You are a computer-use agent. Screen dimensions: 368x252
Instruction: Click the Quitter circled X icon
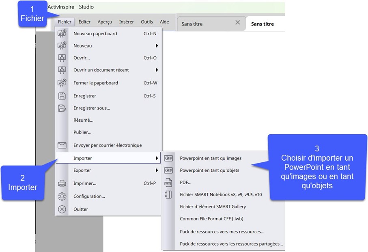click(62, 209)
